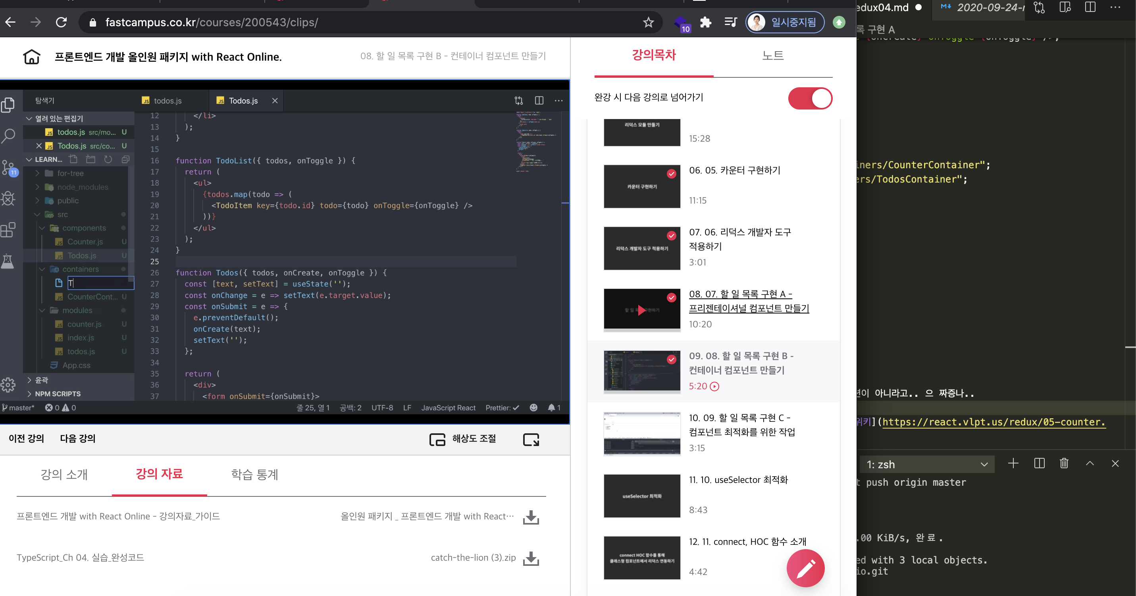Click the green update arrow icon
The image size is (1136, 596).
point(839,22)
